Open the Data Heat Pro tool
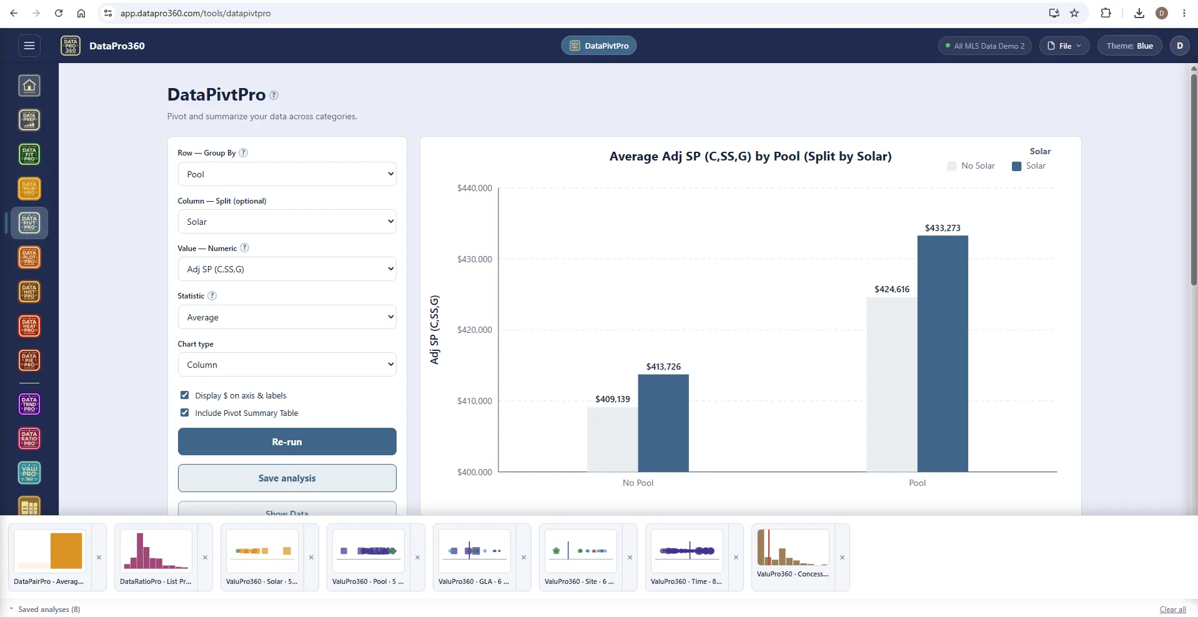The width and height of the screenshot is (1198, 617). (x=29, y=326)
